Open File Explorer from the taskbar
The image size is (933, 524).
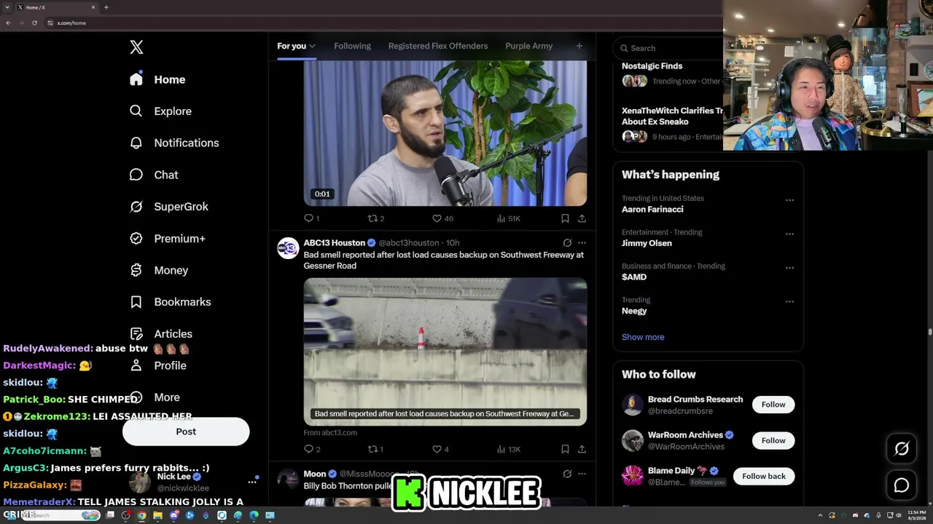coord(157,515)
